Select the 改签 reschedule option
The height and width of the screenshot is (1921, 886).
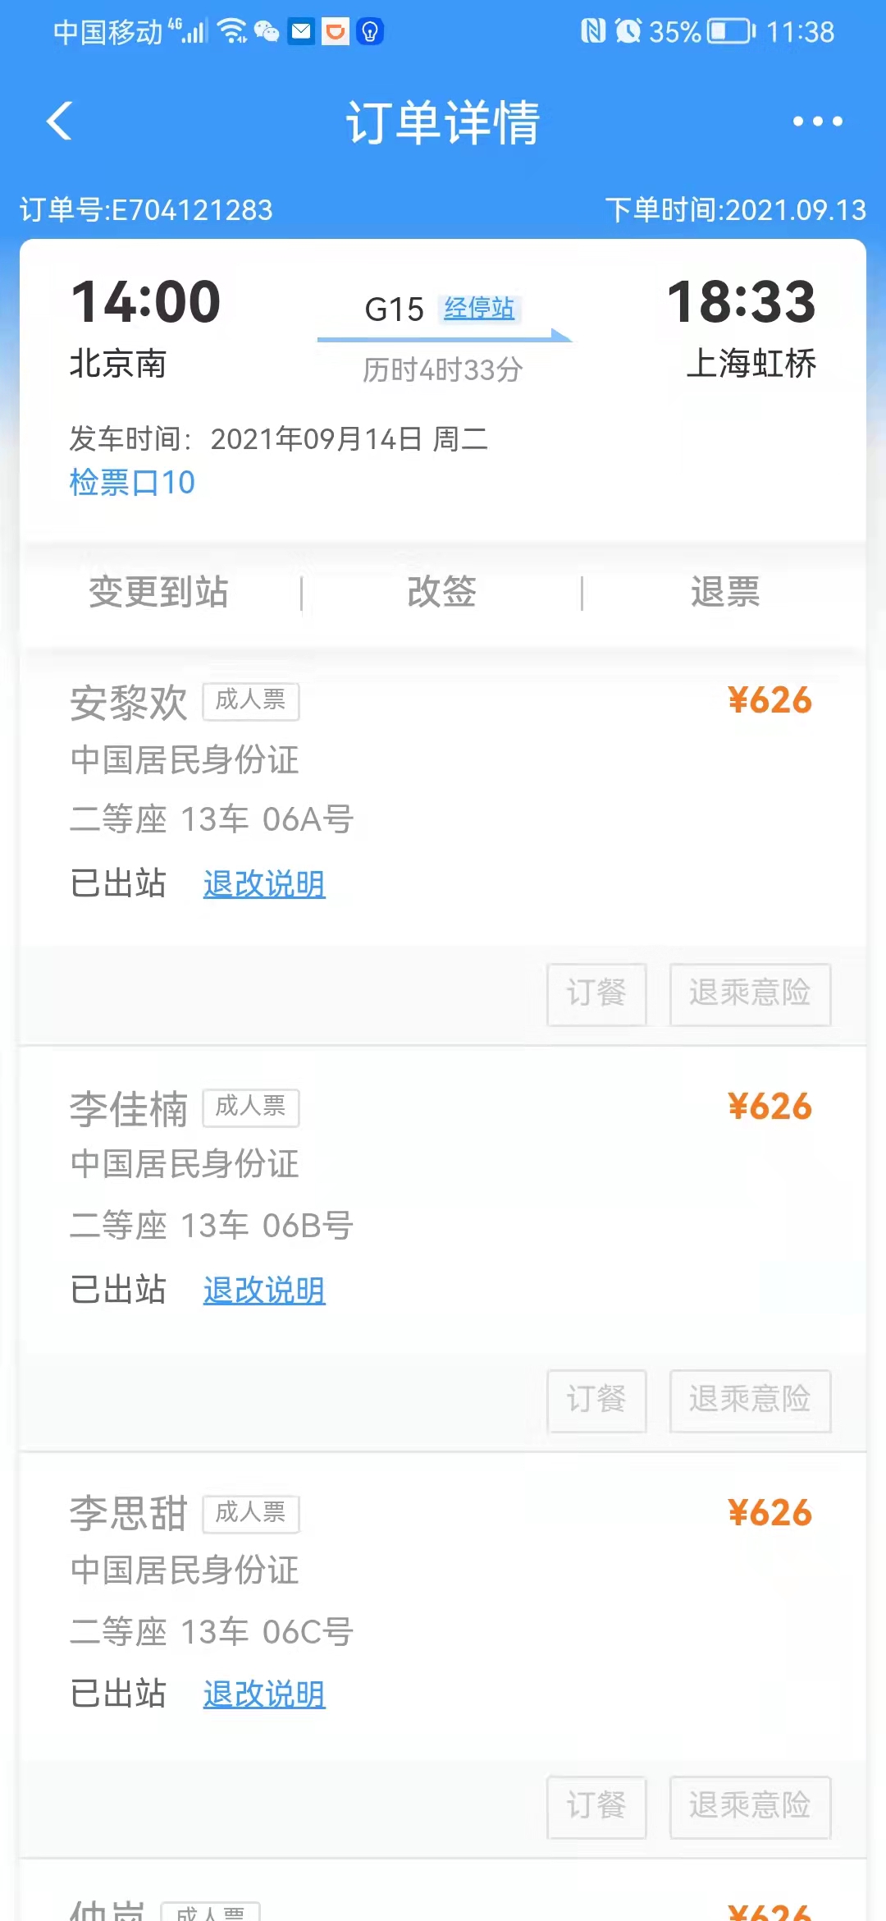pyautogui.click(x=442, y=592)
